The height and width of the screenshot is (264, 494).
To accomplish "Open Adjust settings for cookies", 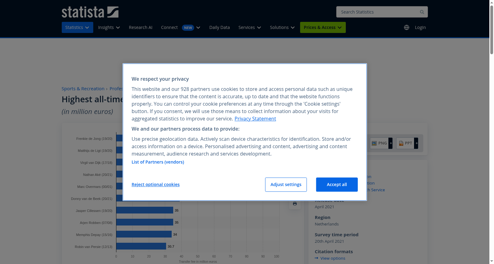I will coord(286,185).
